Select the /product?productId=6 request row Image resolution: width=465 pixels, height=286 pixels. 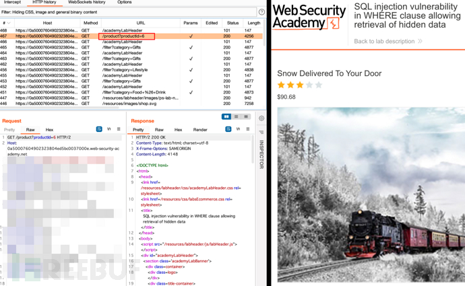click(x=131, y=36)
